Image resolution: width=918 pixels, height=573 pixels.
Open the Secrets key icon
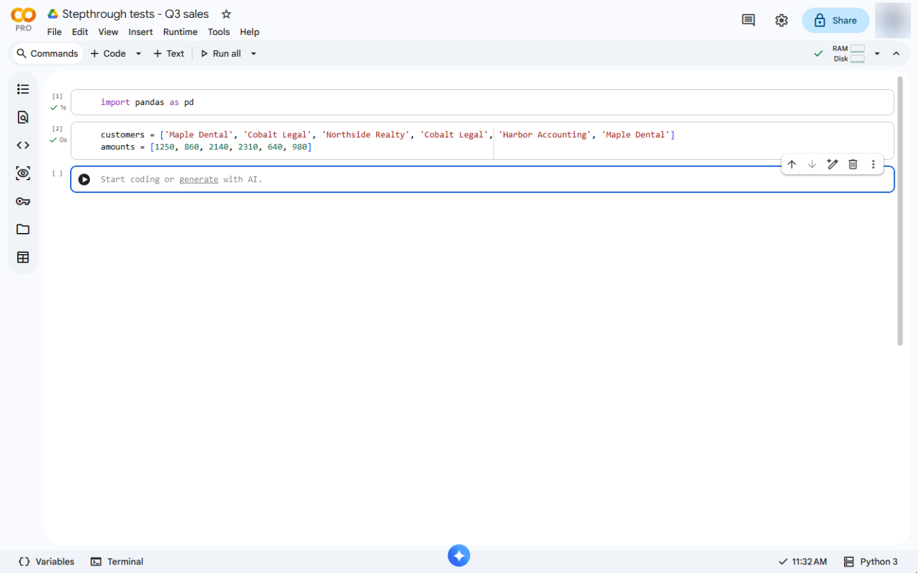(x=23, y=201)
